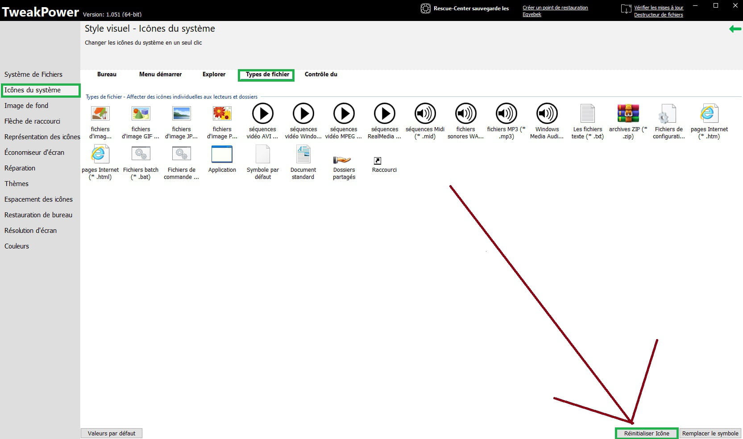Viewport: 743px width, 439px height.
Task: Click the update check download icon
Action: click(x=626, y=9)
